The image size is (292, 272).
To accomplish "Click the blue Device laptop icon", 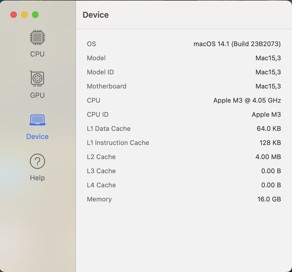I will [37, 120].
